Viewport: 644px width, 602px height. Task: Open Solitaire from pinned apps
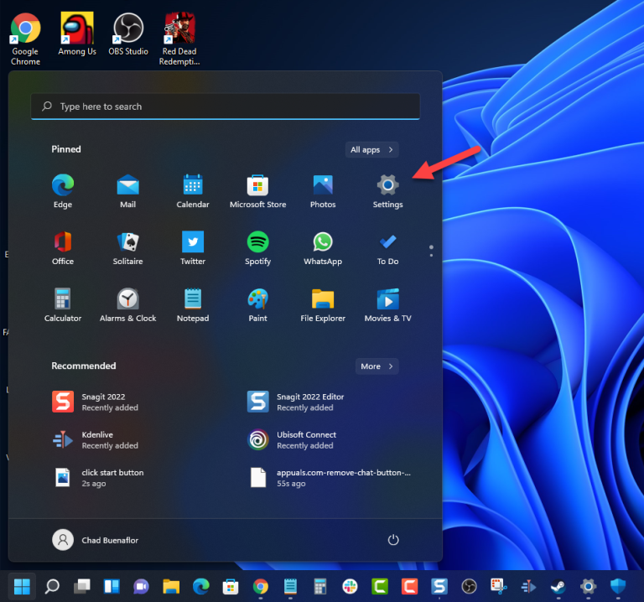pos(127,248)
